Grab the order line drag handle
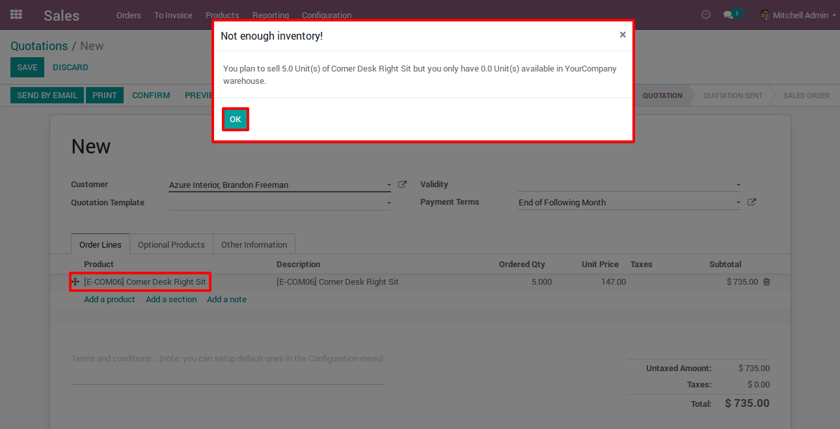Viewport: 840px width, 429px height. tap(75, 281)
